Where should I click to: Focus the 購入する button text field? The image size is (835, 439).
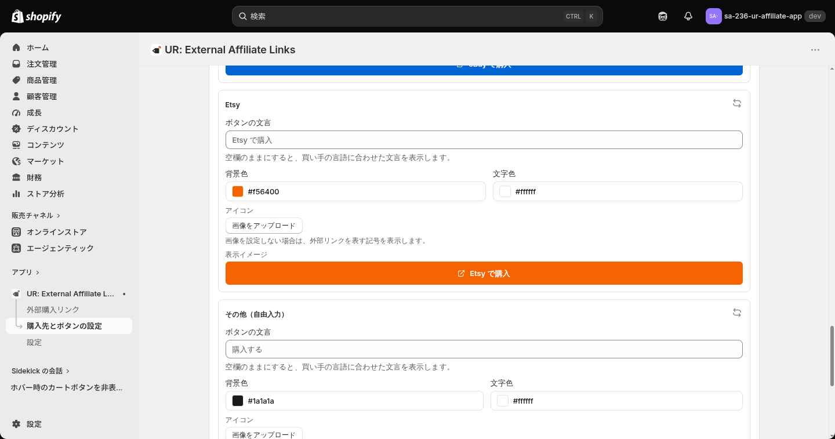click(484, 349)
